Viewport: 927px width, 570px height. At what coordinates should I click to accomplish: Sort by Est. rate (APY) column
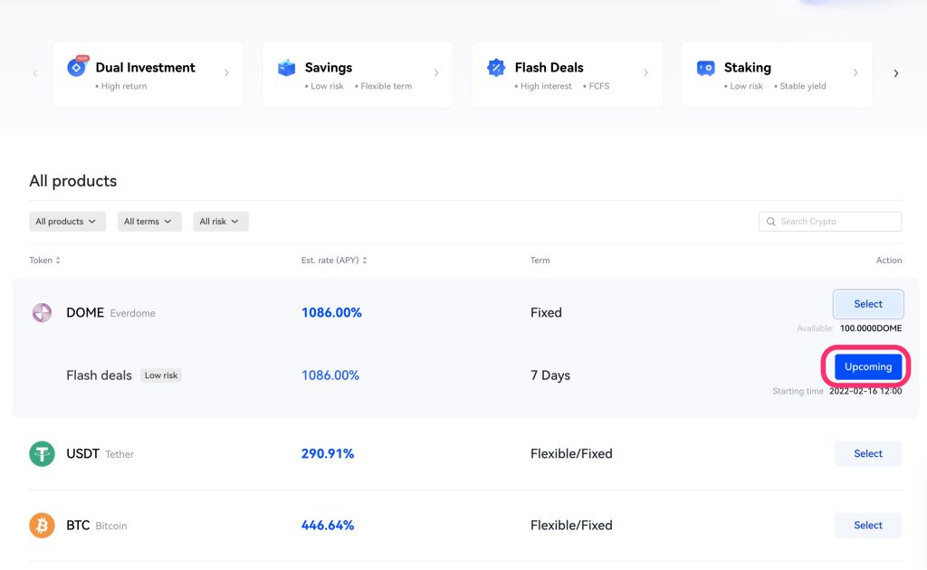(x=335, y=261)
